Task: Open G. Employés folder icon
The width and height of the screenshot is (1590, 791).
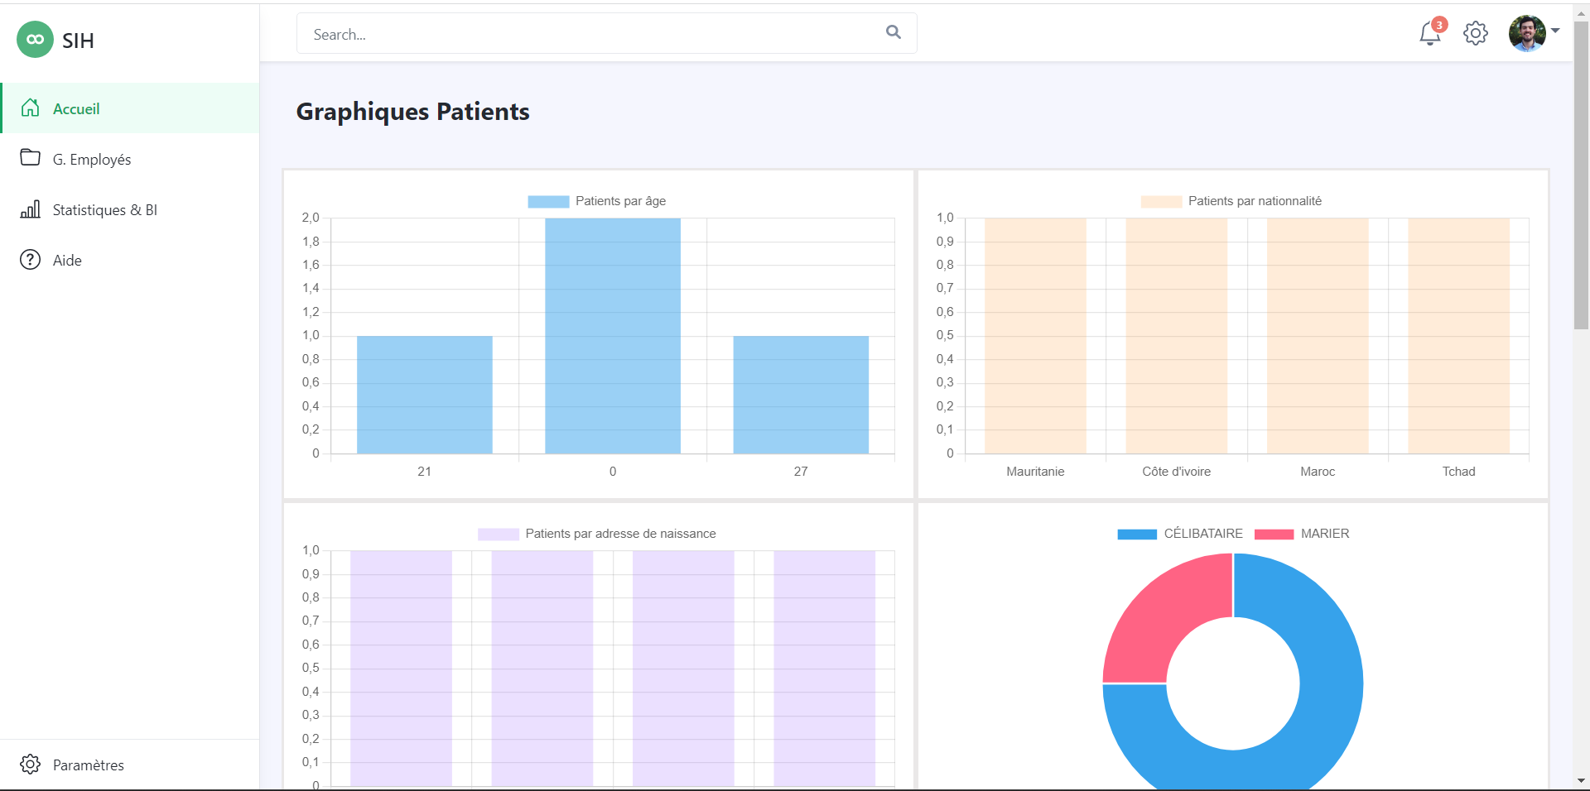Action: pyautogui.click(x=31, y=158)
